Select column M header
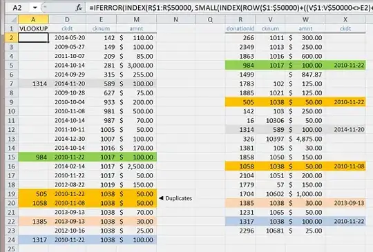The height and width of the screenshot is (252, 373). (136, 19)
